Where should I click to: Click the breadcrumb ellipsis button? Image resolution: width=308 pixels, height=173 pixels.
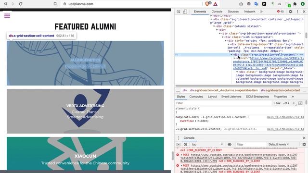178,90
